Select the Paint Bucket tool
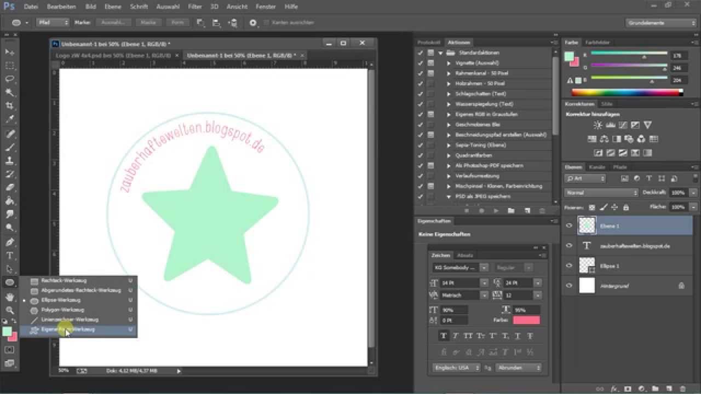This screenshot has width=701, height=394. (10, 201)
